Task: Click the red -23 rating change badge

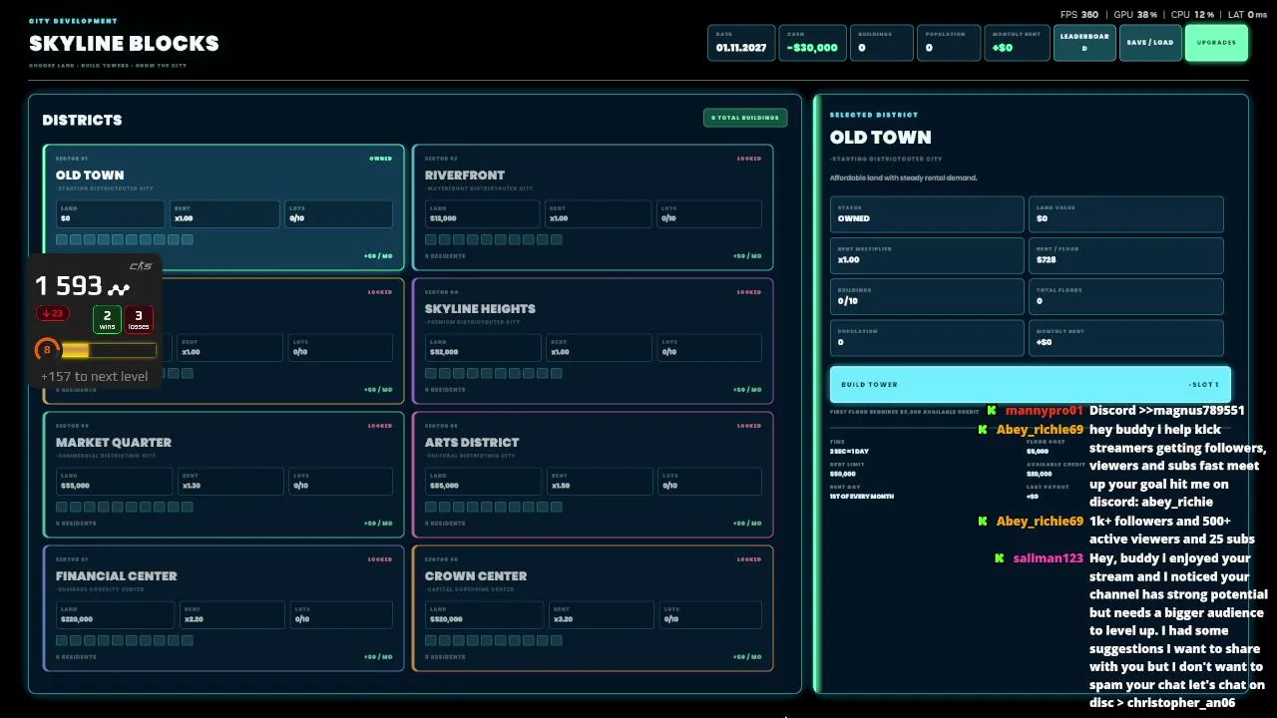Action: [53, 313]
